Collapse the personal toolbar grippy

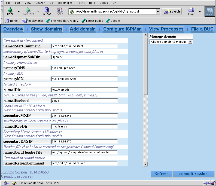[x=2, y=21]
